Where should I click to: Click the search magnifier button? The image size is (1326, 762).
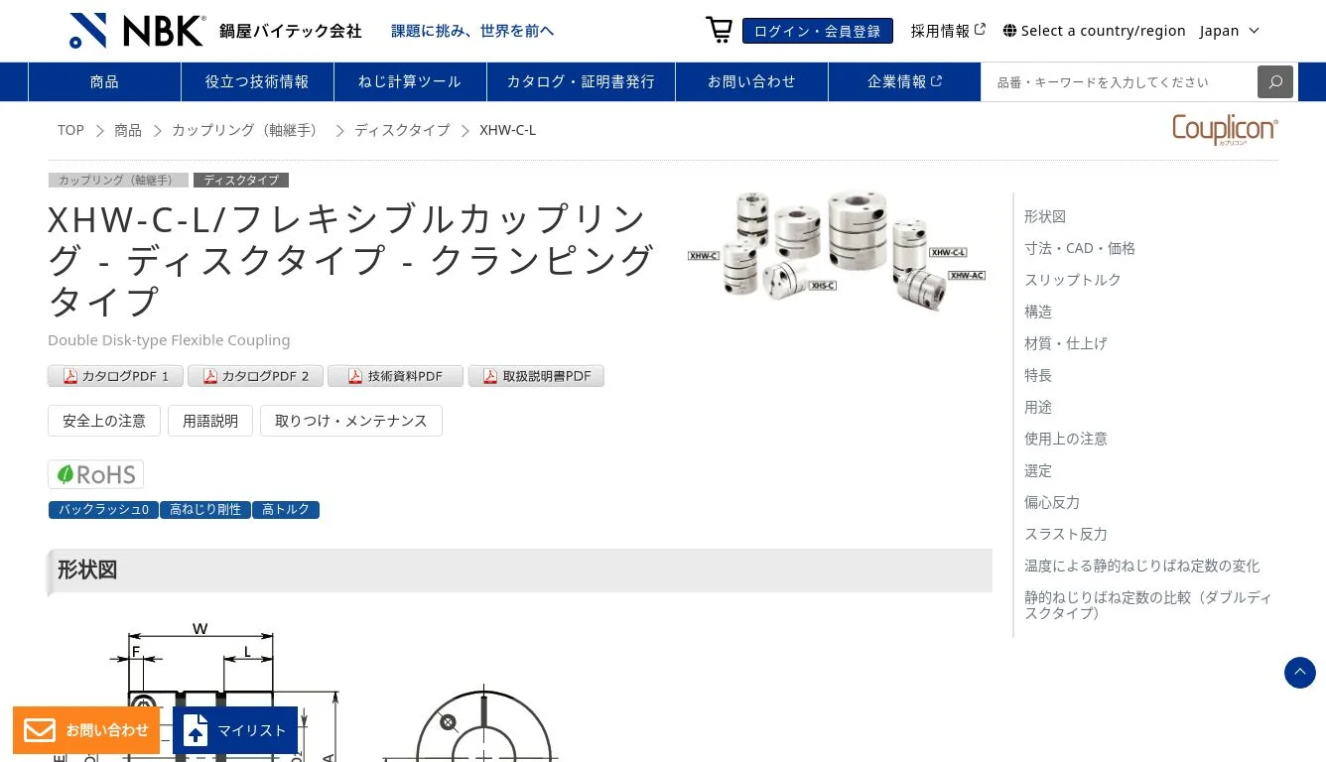pos(1275,81)
